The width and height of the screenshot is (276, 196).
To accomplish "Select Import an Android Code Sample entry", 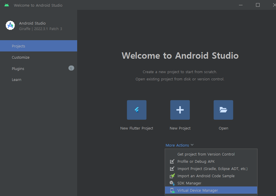I will coord(211,176).
